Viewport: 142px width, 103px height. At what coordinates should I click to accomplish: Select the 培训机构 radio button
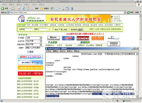click(70, 30)
